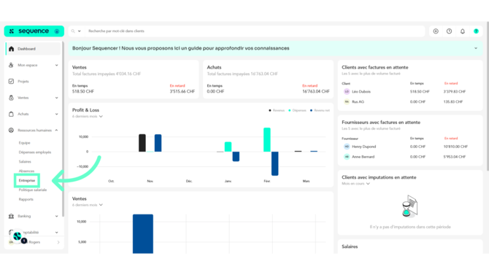
Task: Open the floating chat widget icon
Action: tap(18, 236)
